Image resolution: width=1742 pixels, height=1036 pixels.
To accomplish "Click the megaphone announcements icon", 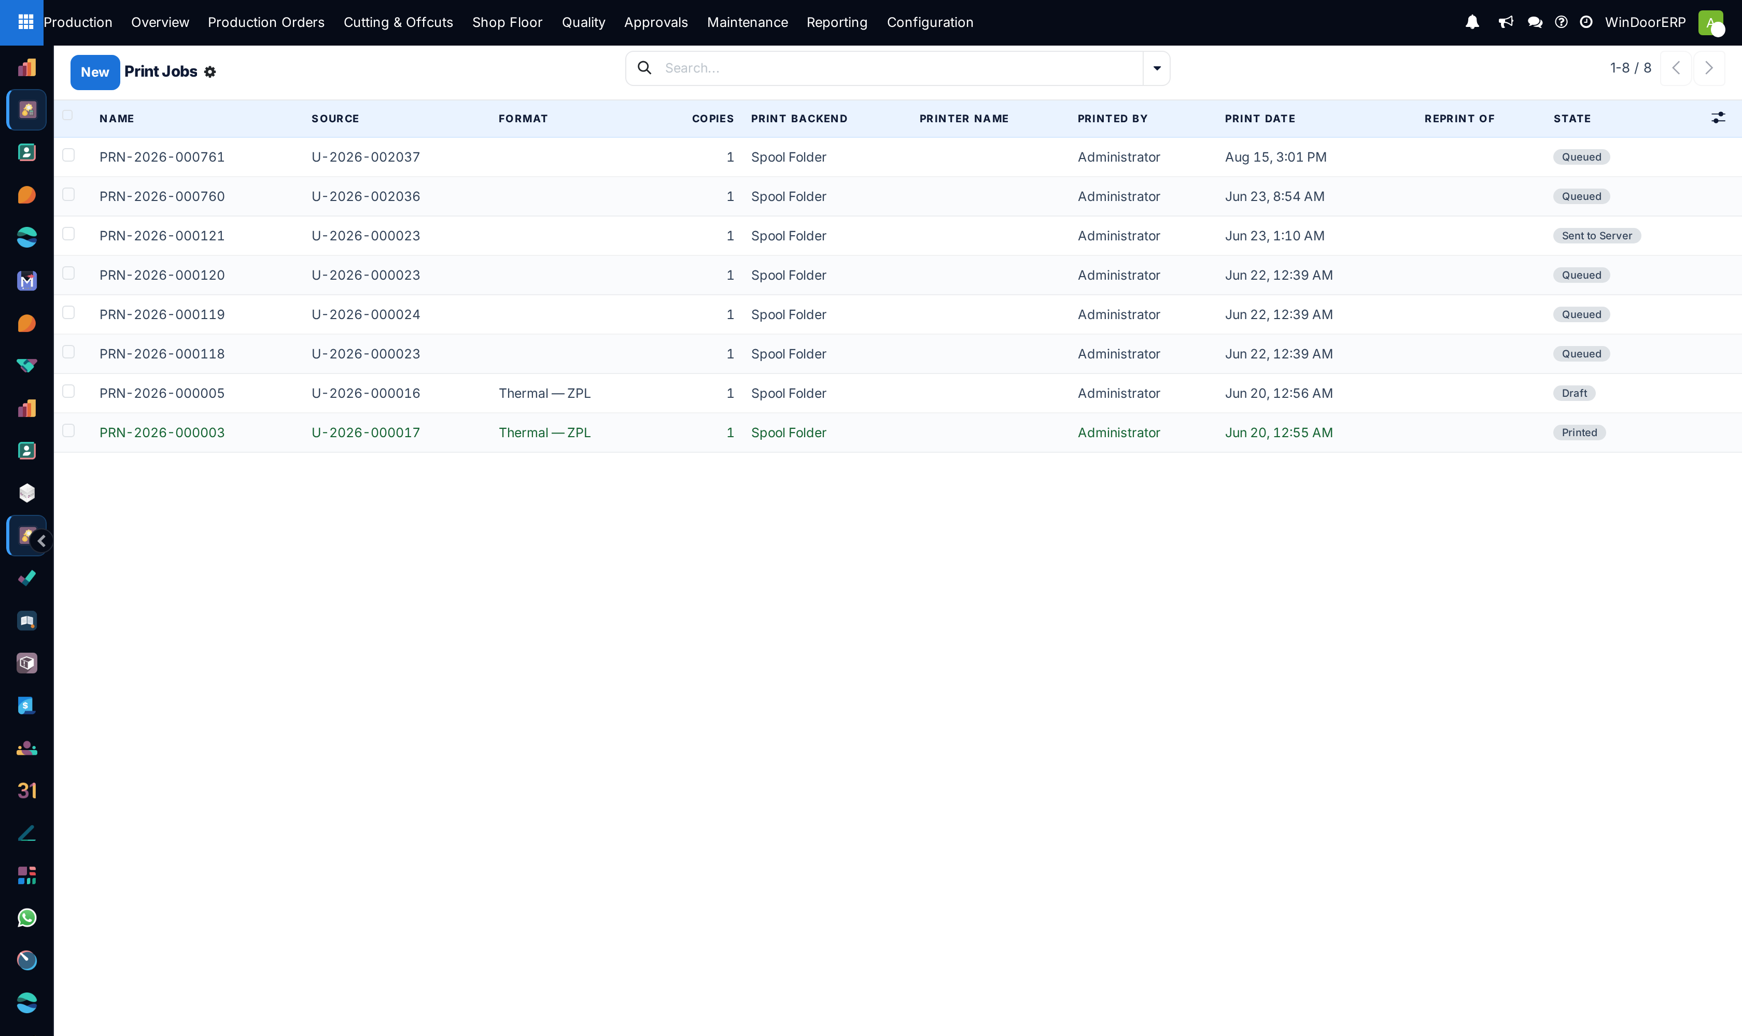I will [x=1506, y=22].
